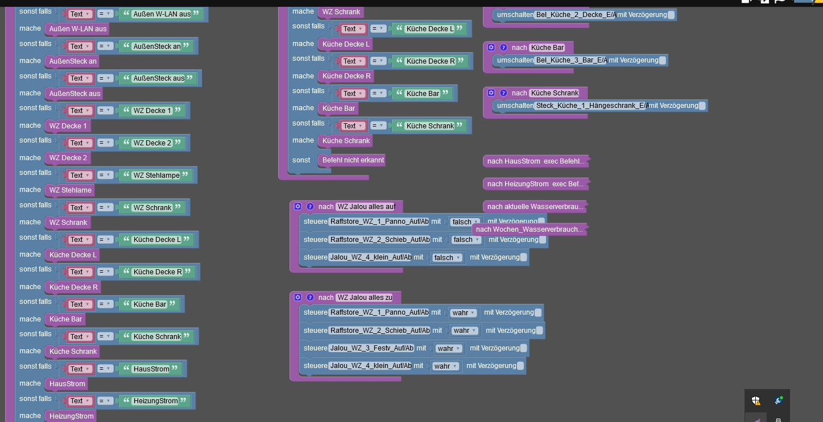Expand collapsed 'nach aktuelle Wasserverbrau...' block
This screenshot has width=823, height=422.
pyautogui.click(x=535, y=207)
